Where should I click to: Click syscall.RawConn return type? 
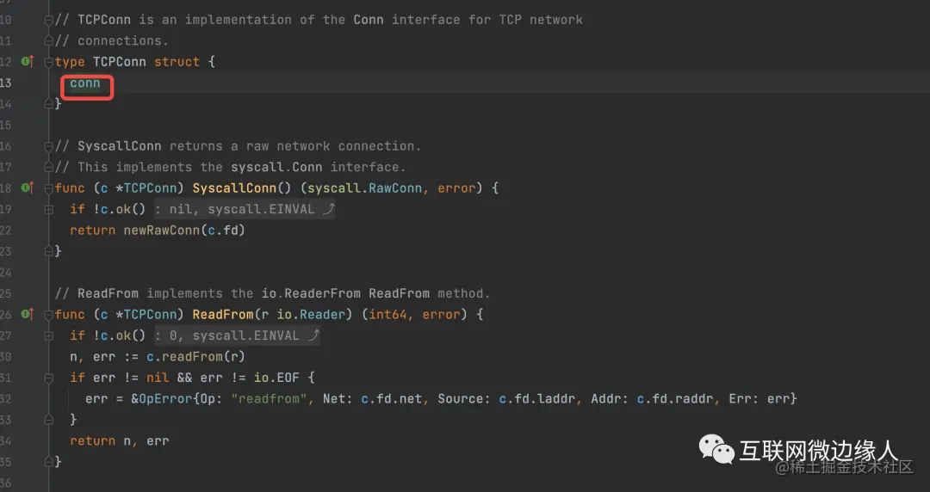[x=364, y=188]
